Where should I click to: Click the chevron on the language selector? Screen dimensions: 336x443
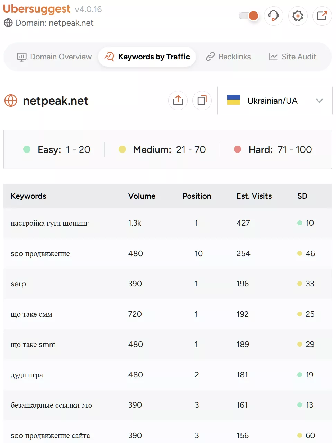click(319, 101)
